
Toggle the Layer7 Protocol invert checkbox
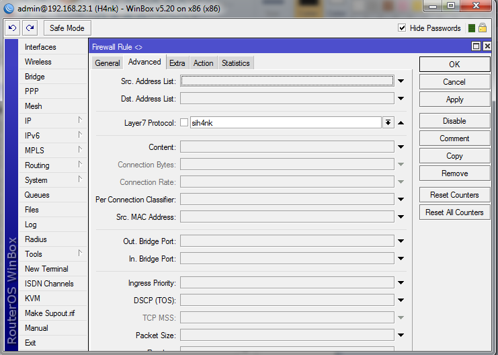click(x=184, y=122)
